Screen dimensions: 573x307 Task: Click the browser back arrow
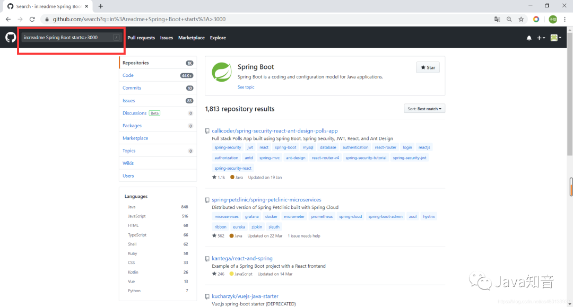pos(8,19)
